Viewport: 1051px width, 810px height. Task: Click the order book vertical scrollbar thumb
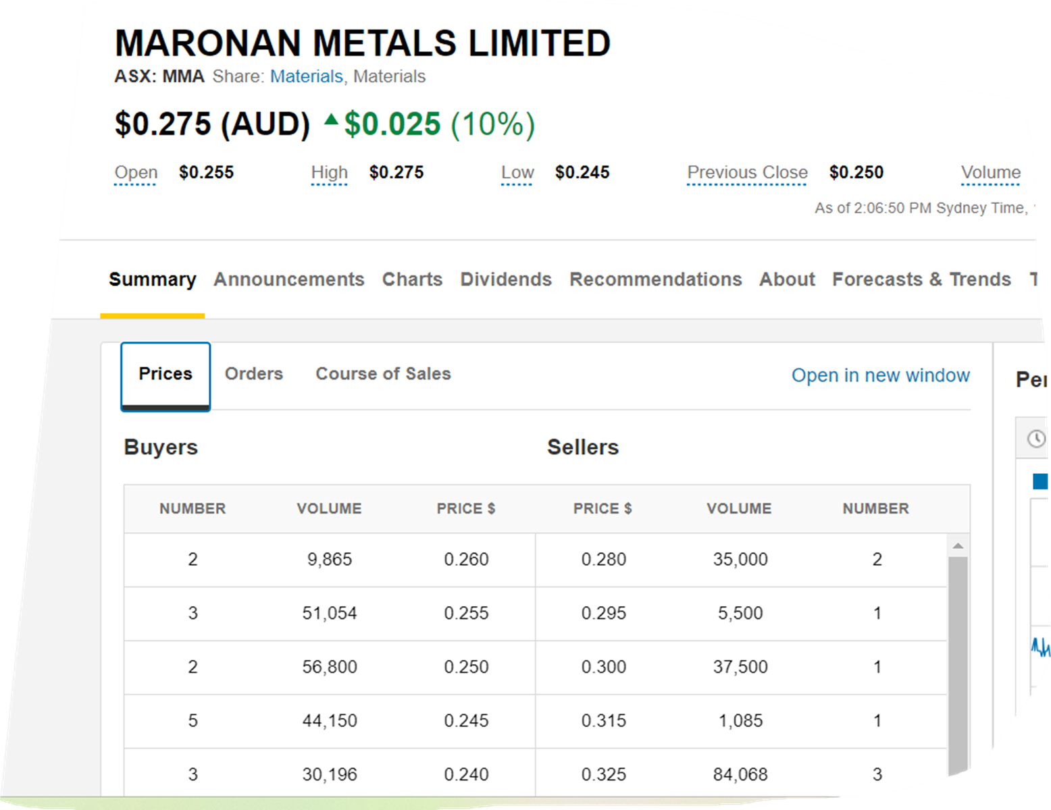pos(958,665)
